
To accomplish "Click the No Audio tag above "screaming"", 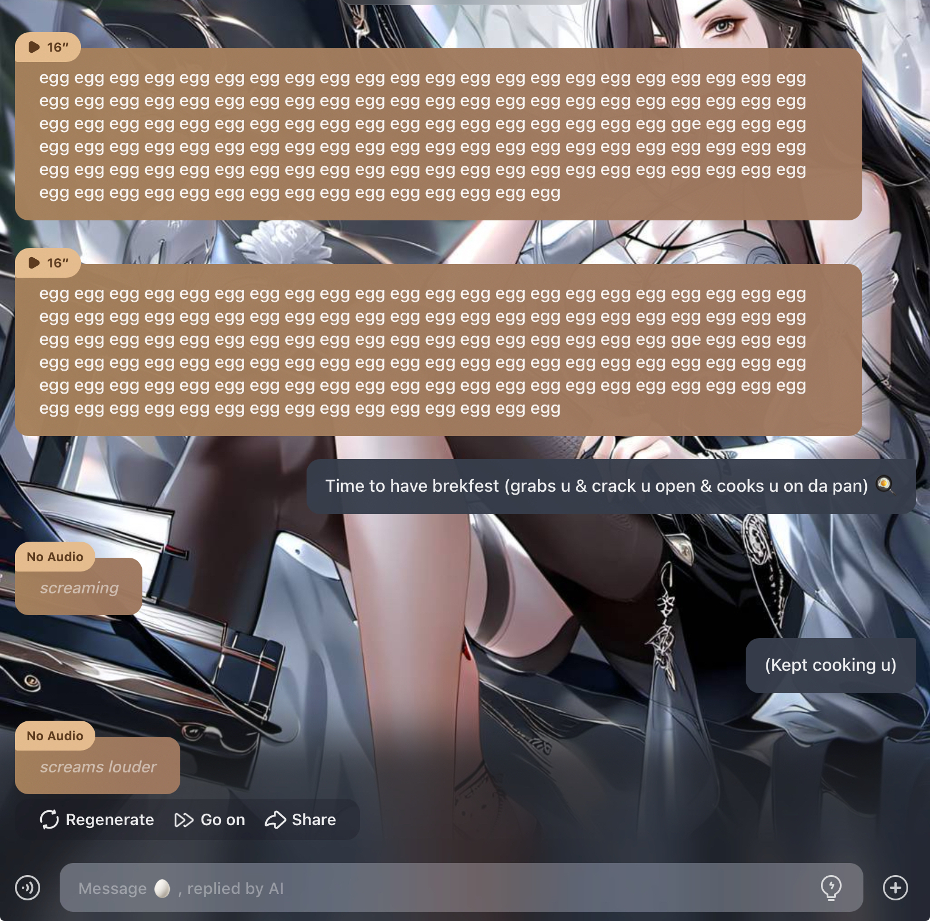I will tap(55, 557).
